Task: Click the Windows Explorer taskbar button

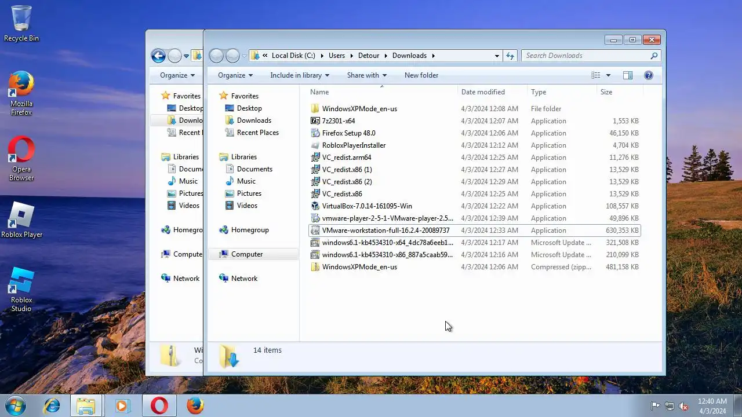Action: click(x=86, y=405)
